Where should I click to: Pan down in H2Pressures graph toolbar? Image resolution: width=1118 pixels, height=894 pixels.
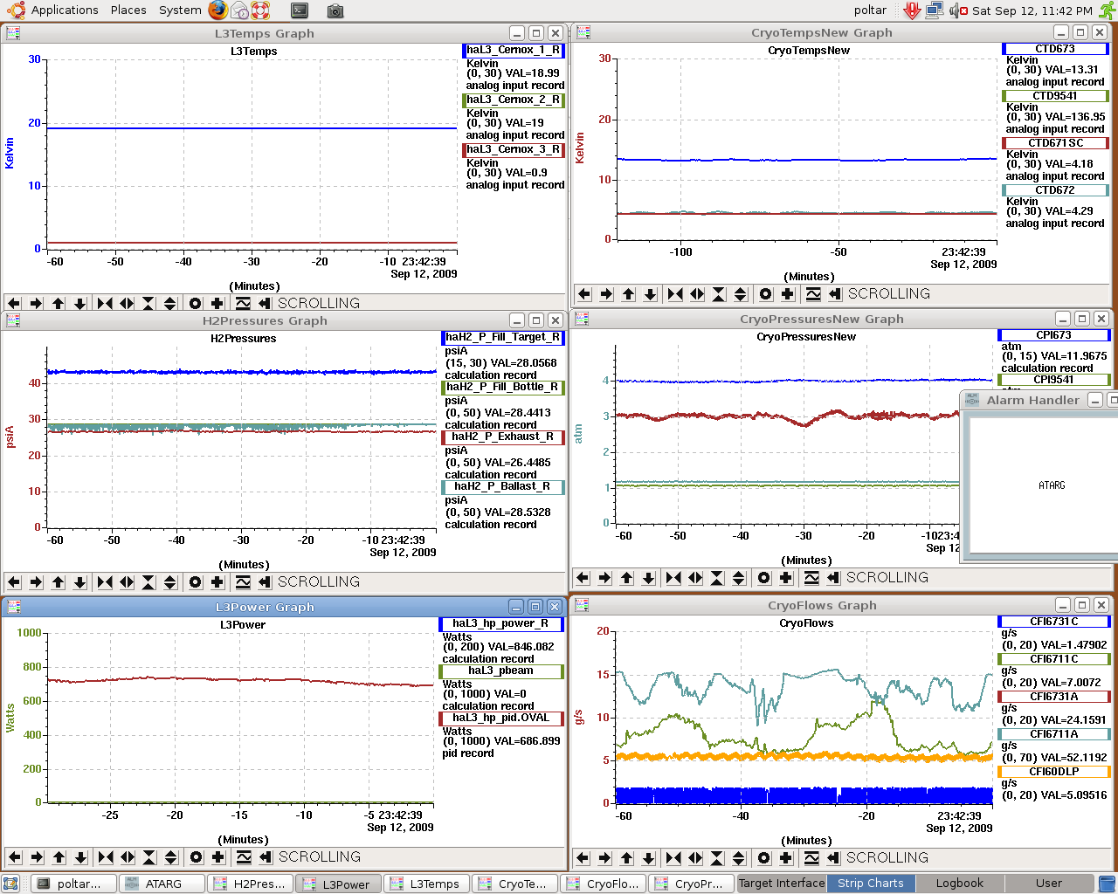[x=80, y=581]
